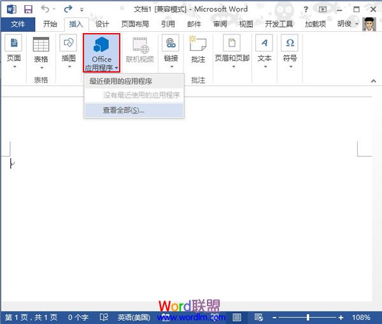Click the user avatar picture
The image size is (382, 324).
pos(368,24)
